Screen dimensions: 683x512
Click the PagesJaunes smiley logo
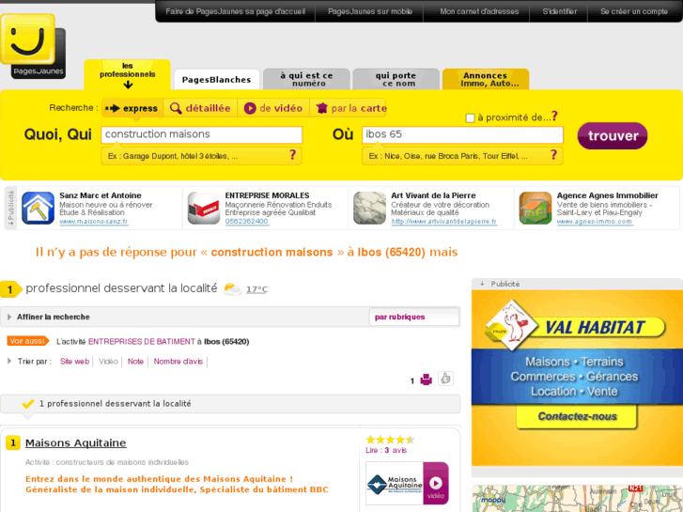(33, 46)
